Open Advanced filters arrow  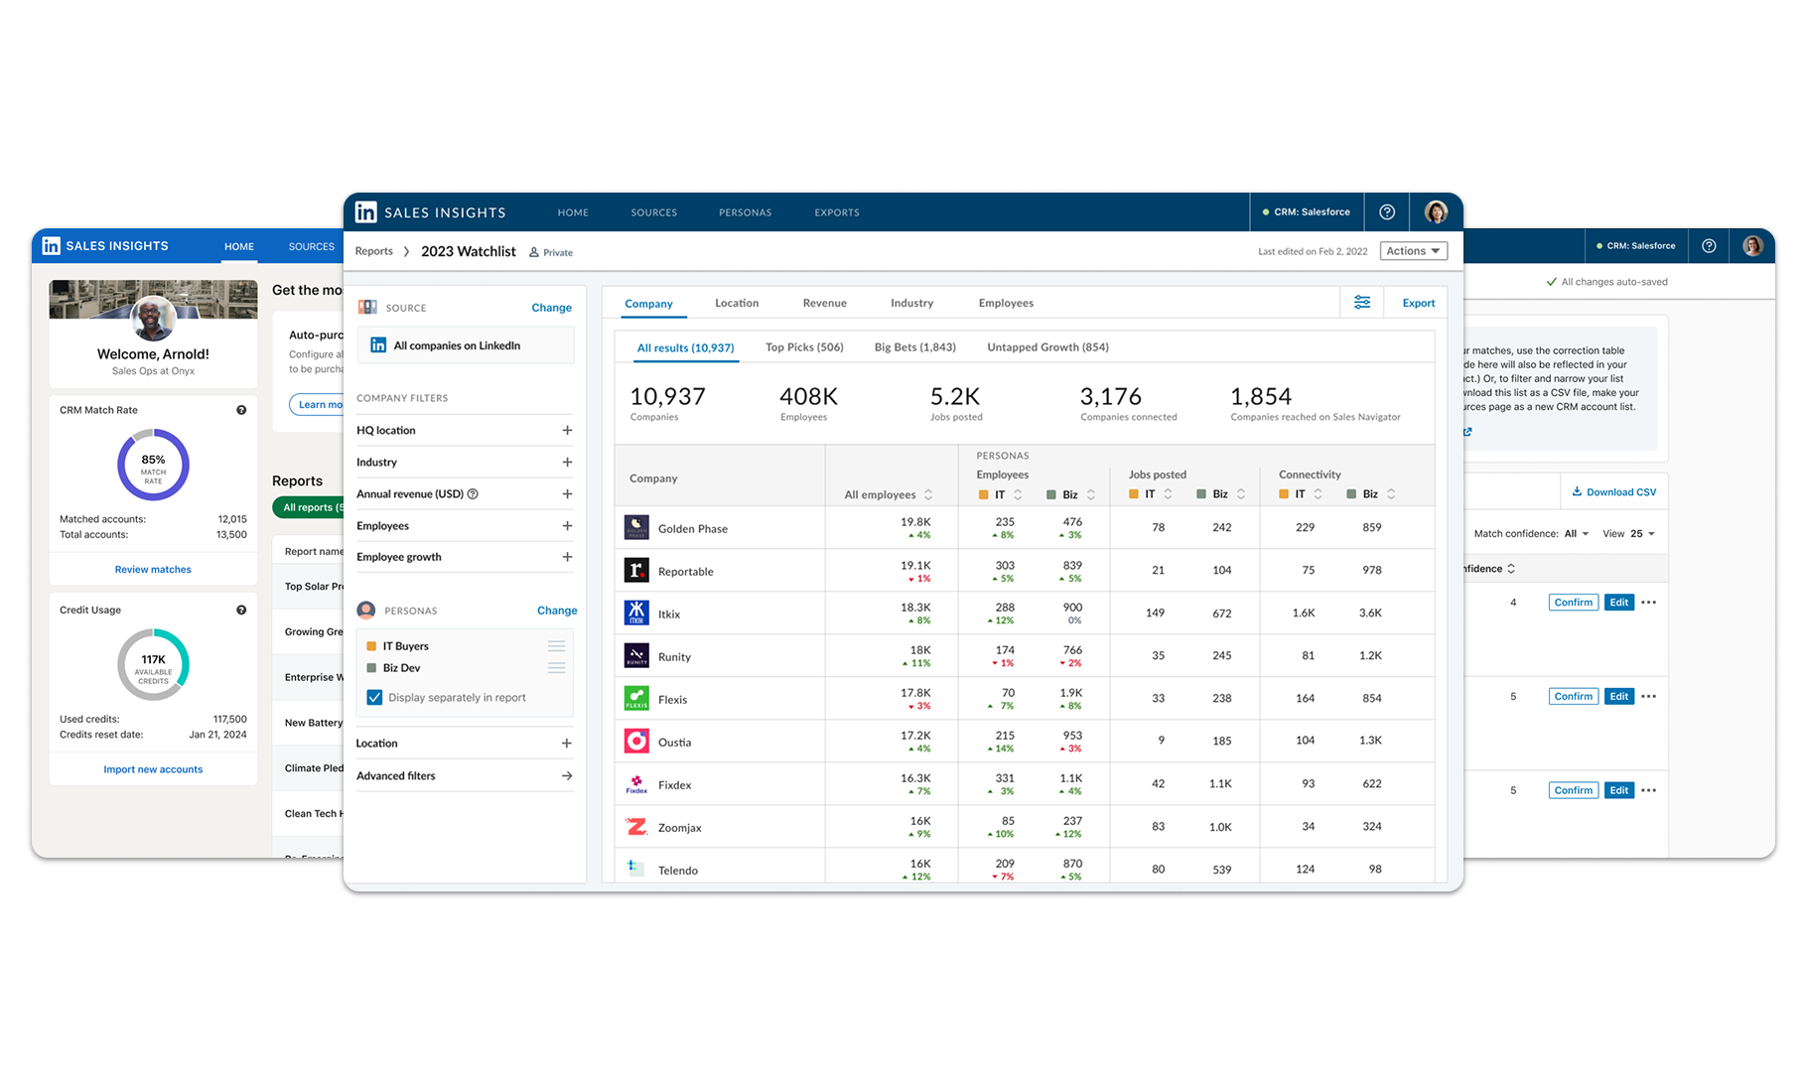(566, 776)
